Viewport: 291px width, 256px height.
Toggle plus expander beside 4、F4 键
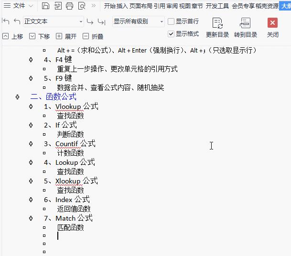(31, 60)
